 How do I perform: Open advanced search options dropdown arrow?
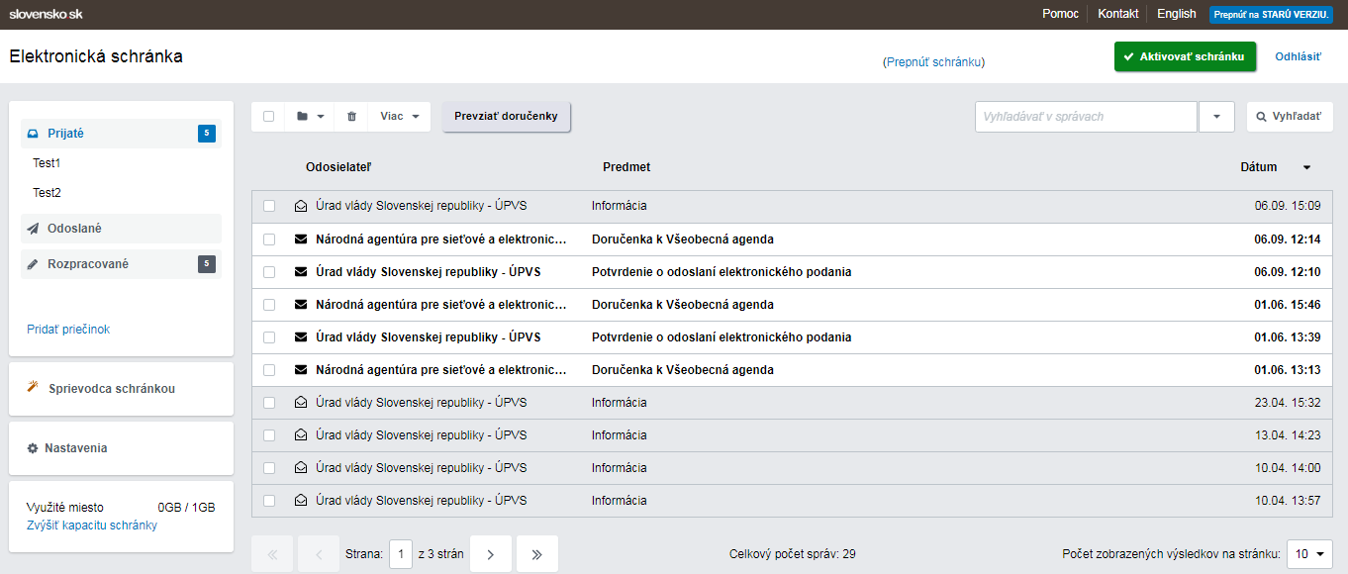tap(1216, 117)
